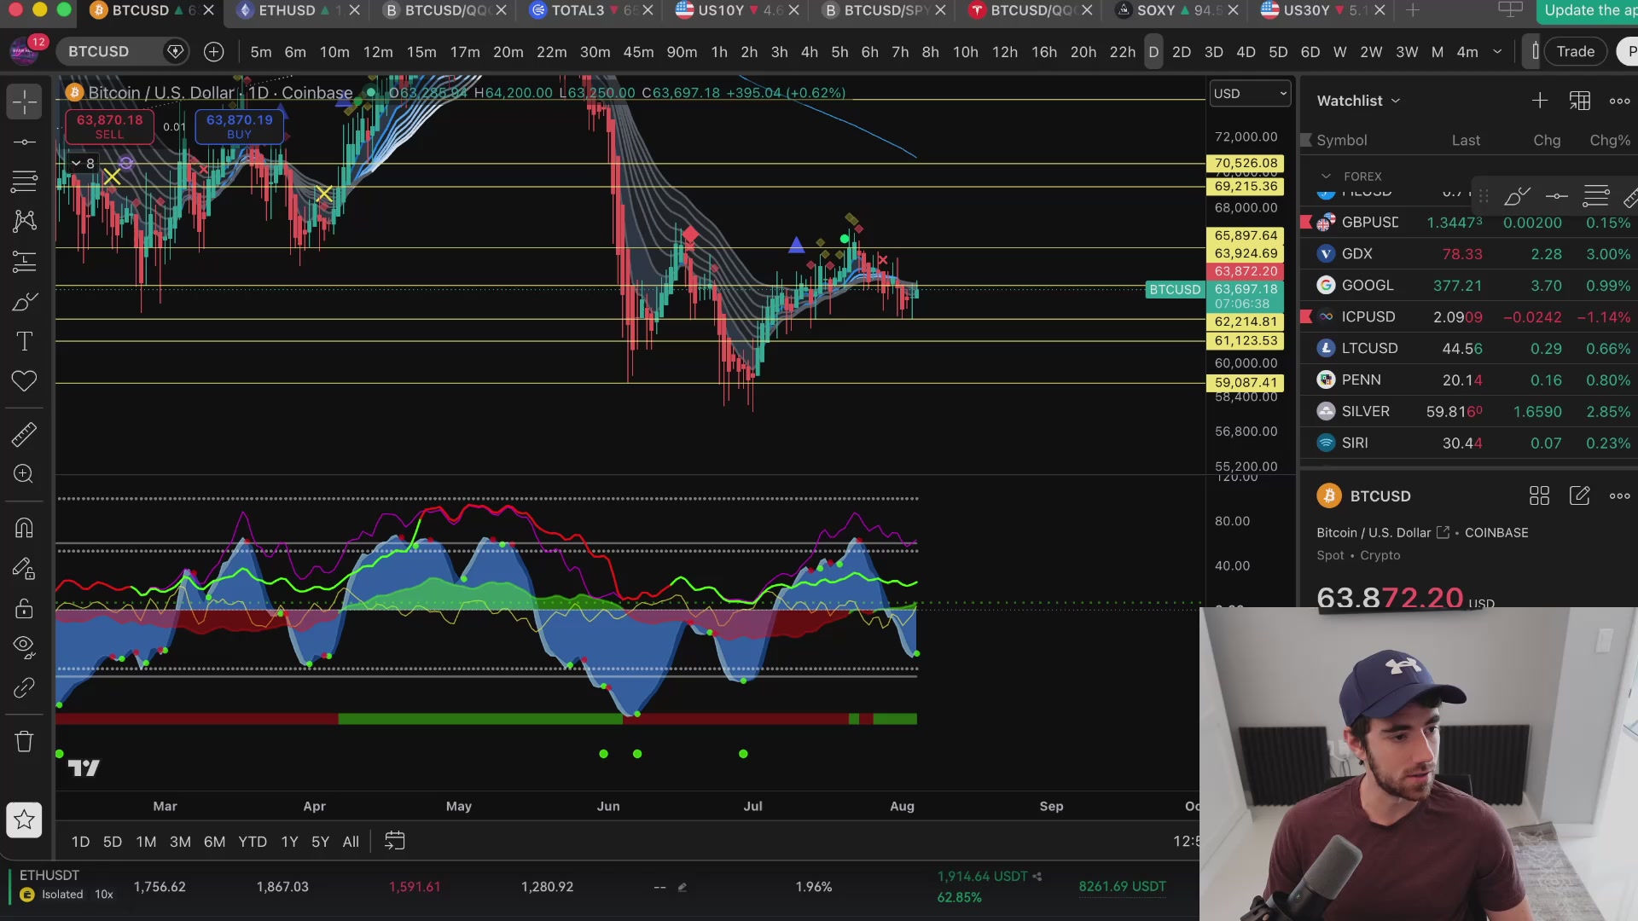Activate the zoom in tool

[24, 474]
